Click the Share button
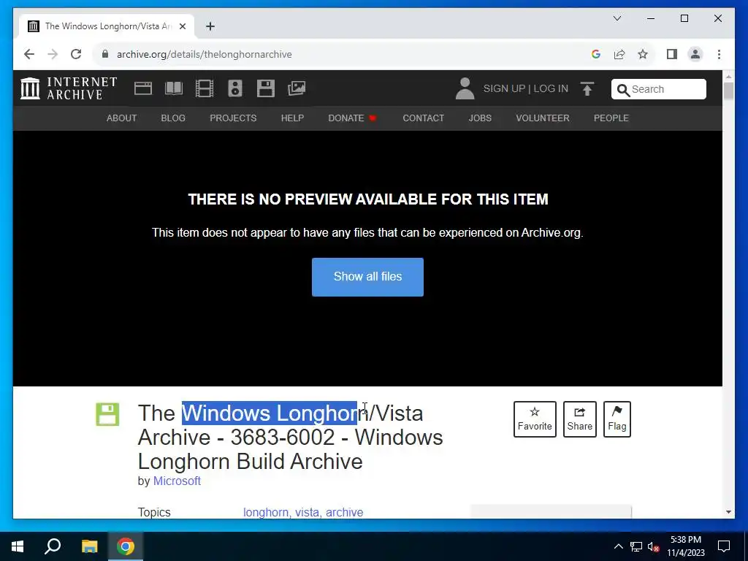This screenshot has height=561, width=748. point(579,419)
